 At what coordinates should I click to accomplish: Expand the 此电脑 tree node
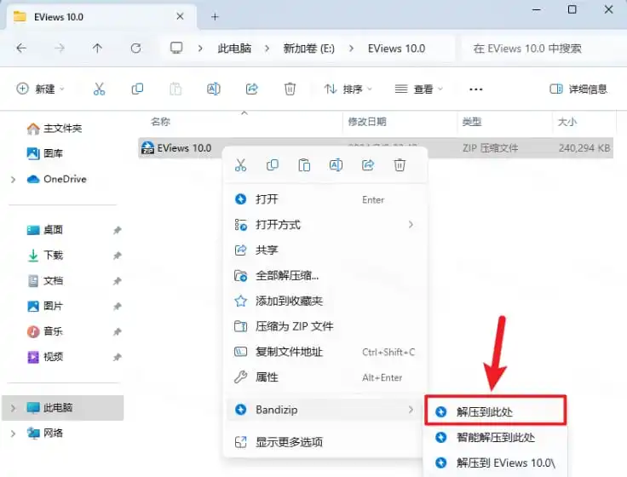(13, 408)
